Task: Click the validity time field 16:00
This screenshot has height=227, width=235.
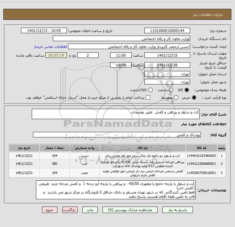Action: [121, 65]
